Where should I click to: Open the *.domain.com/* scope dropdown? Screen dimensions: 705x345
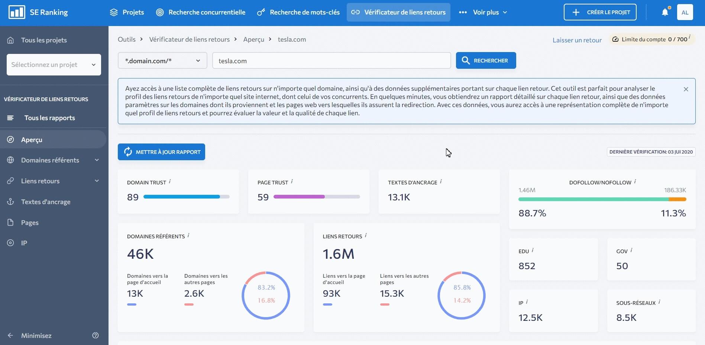coord(162,61)
